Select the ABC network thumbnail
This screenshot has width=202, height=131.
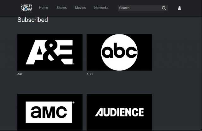(119, 52)
